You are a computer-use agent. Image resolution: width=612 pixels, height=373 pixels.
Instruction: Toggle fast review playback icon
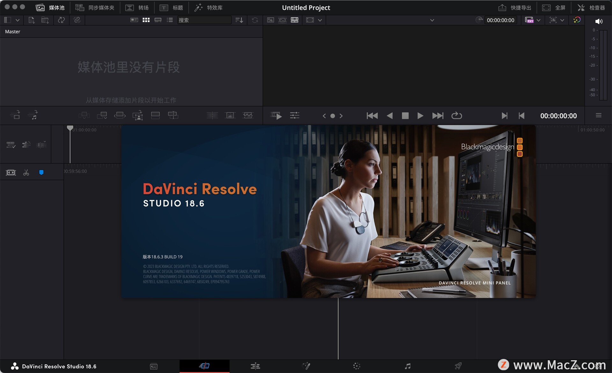(x=276, y=116)
